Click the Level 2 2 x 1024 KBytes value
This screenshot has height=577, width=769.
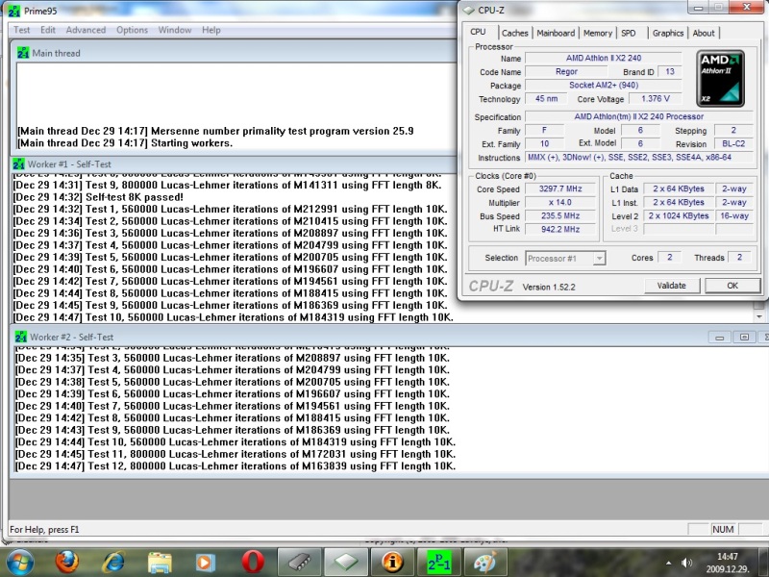(x=679, y=215)
